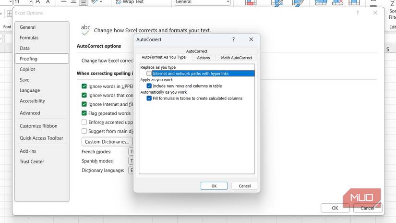Select Accessibility in the sidebar
Screen dimensions: 396x223
(x=42, y=101)
